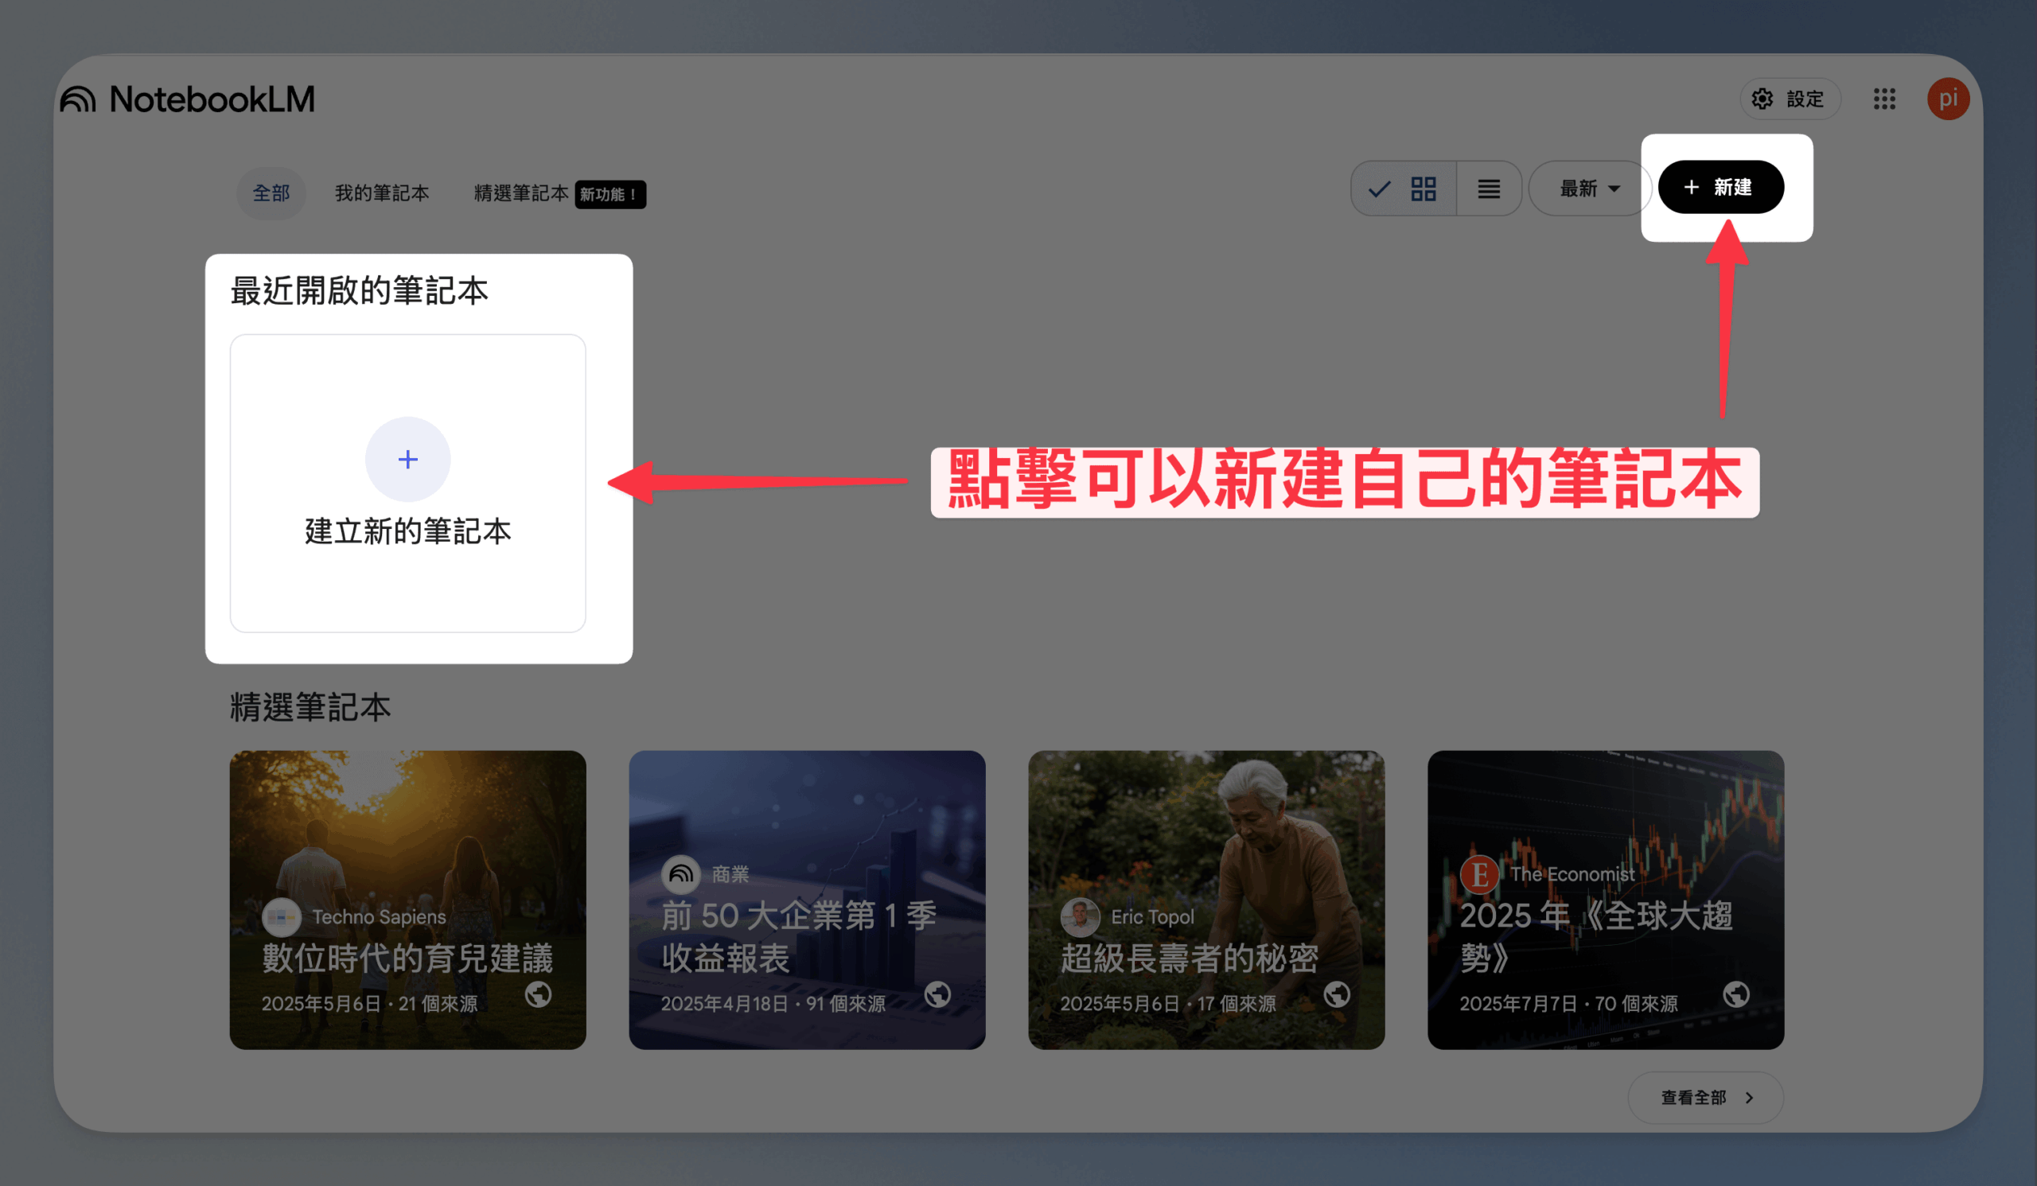This screenshot has height=1186, width=2037.
Task: Click the 查看全部 button
Action: (x=1705, y=1098)
